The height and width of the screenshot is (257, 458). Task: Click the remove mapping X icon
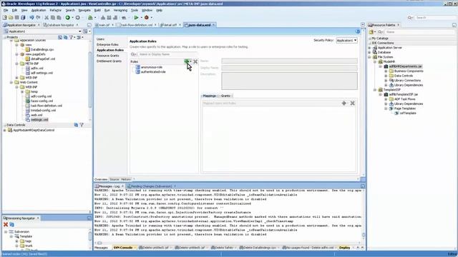pyautogui.click(x=353, y=103)
